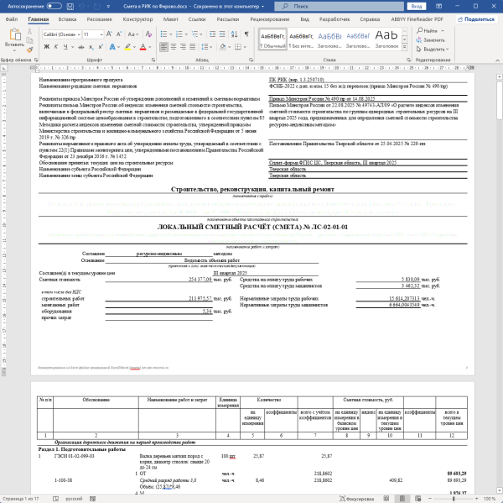The height and width of the screenshot is (503, 503).
Task: Open the change case Aa dropdown
Action: tap(132, 34)
